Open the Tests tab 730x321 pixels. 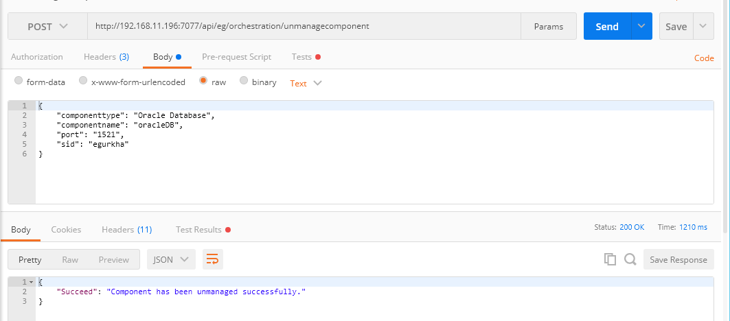click(306, 57)
